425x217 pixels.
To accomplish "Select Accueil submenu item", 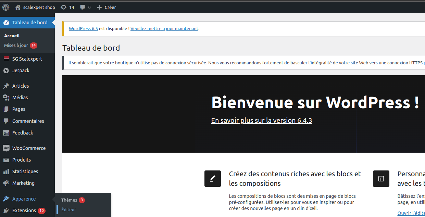I will [x=12, y=36].
